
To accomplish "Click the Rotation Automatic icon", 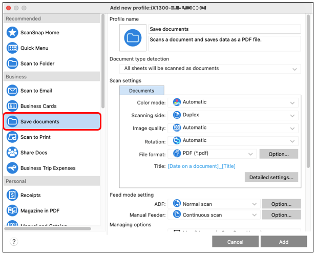I will (x=177, y=140).
